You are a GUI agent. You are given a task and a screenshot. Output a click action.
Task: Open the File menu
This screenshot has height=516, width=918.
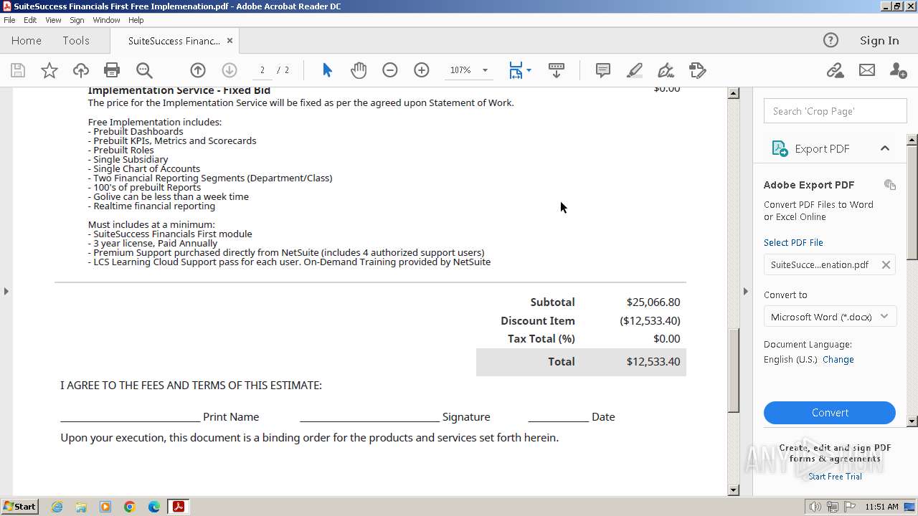(9, 20)
